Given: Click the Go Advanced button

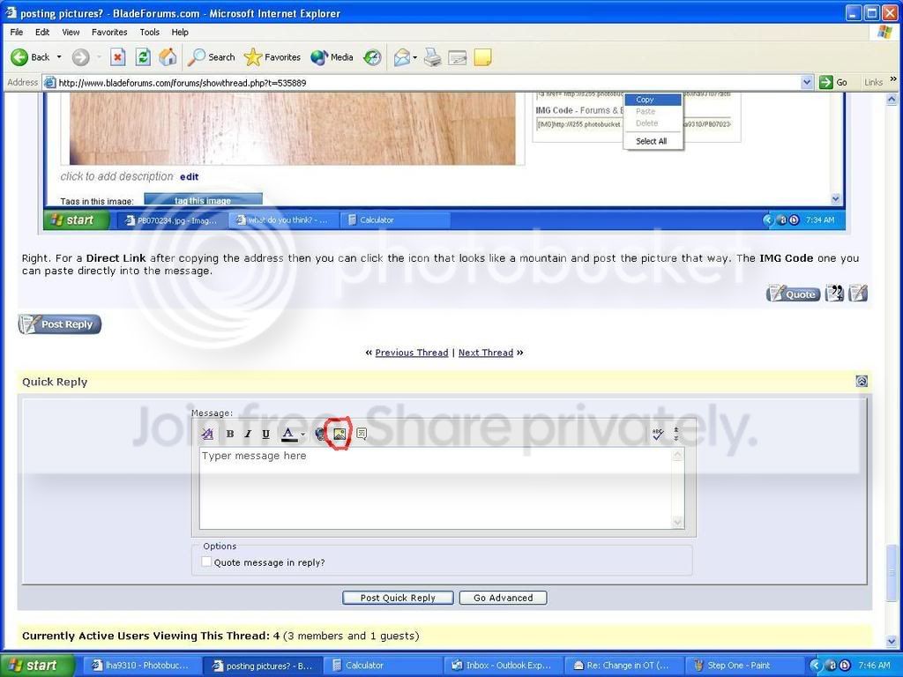Looking at the screenshot, I should pos(504,598).
